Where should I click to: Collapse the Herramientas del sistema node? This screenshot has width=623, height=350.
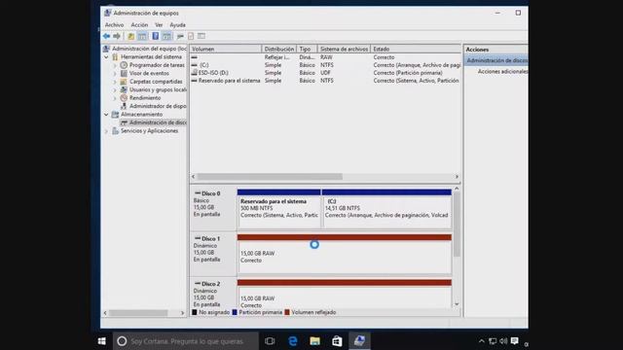pyautogui.click(x=106, y=57)
